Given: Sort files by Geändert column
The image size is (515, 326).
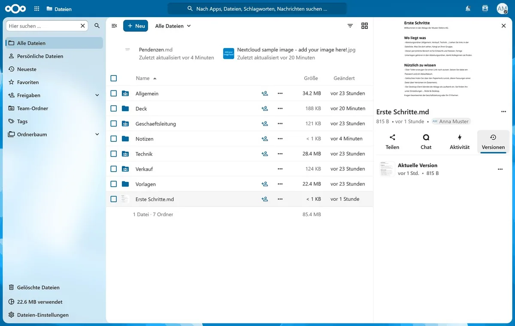Looking at the screenshot, I should (x=344, y=78).
